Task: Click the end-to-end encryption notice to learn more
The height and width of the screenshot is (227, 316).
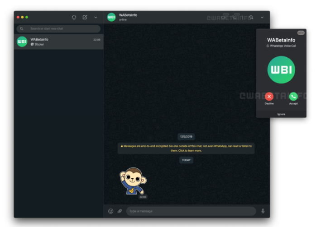Action: (186, 148)
